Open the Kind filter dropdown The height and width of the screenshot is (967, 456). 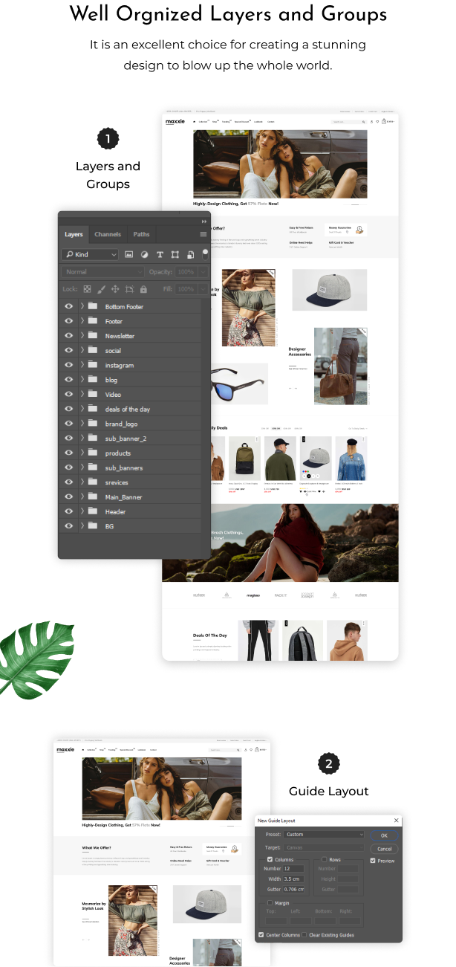pyautogui.click(x=90, y=254)
